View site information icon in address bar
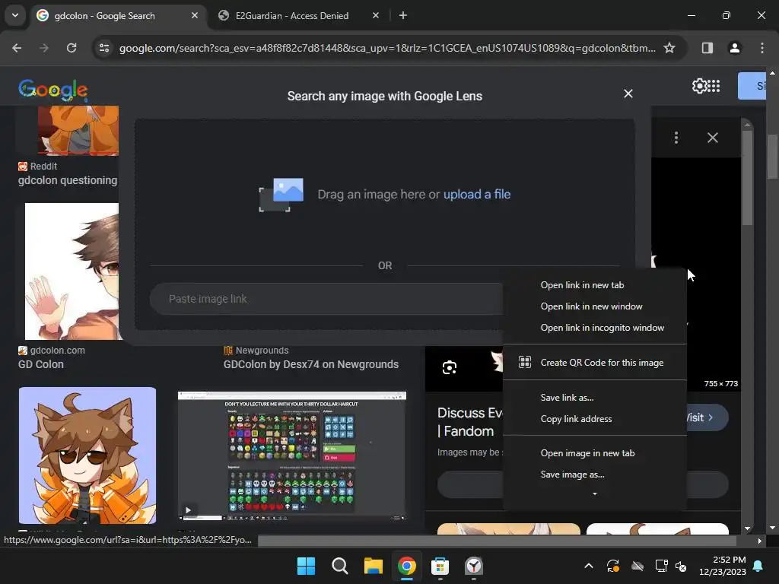This screenshot has height=584, width=779. click(104, 48)
